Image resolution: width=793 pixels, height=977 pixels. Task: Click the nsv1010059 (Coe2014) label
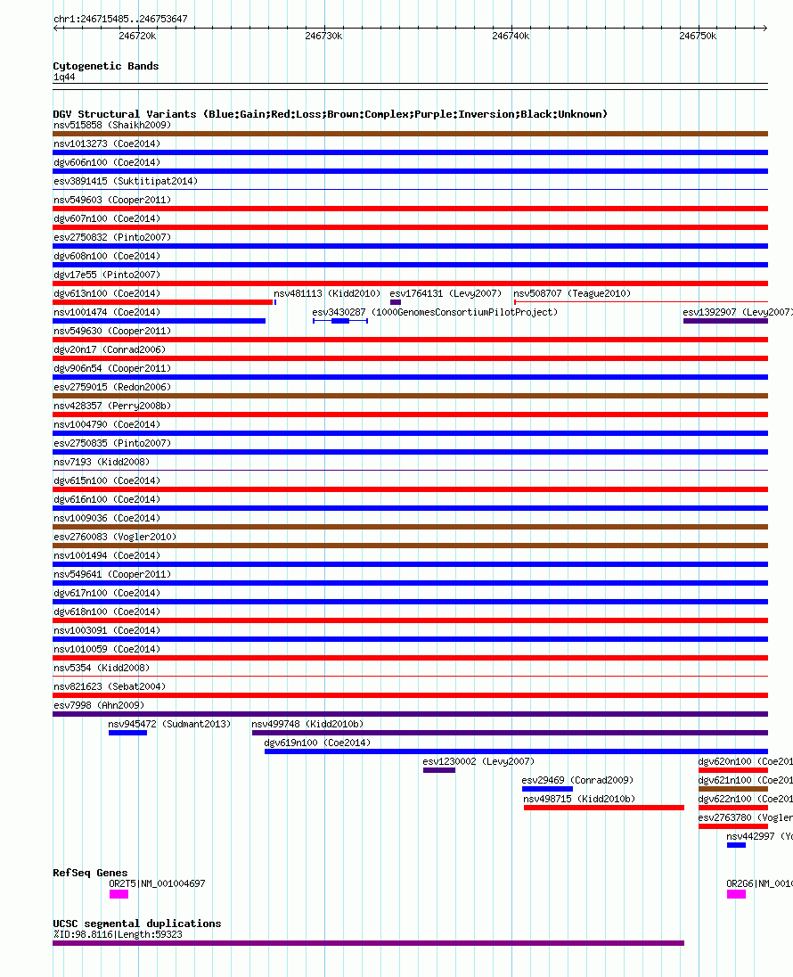coord(107,649)
